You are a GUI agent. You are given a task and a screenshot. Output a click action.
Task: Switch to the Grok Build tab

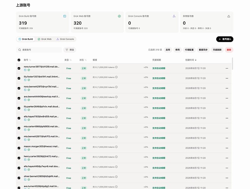26,39
